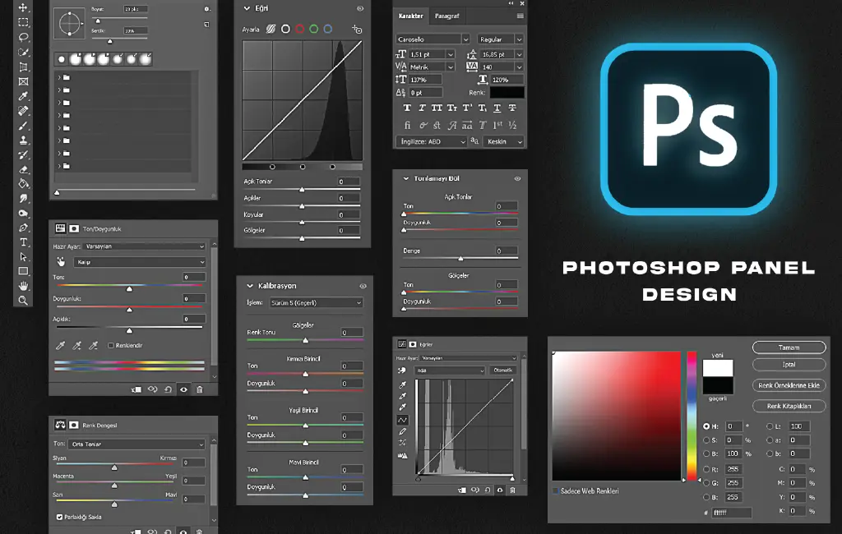Viewport: 842px width, 534px height.
Task: Select the Clone Stamp tool
Action: [x=23, y=140]
